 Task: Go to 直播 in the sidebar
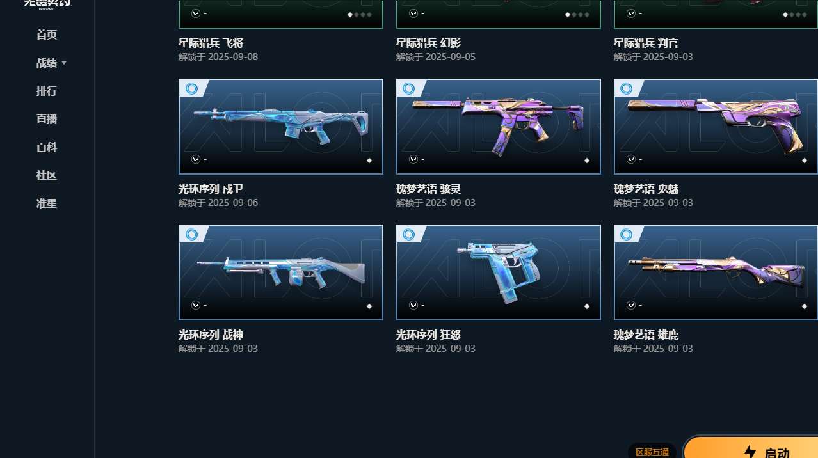(47, 119)
